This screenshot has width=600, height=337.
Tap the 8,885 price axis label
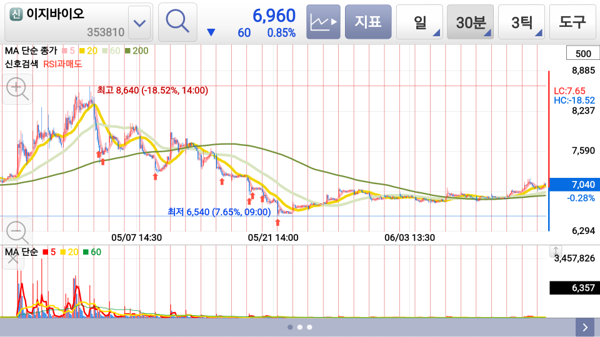[x=583, y=71]
